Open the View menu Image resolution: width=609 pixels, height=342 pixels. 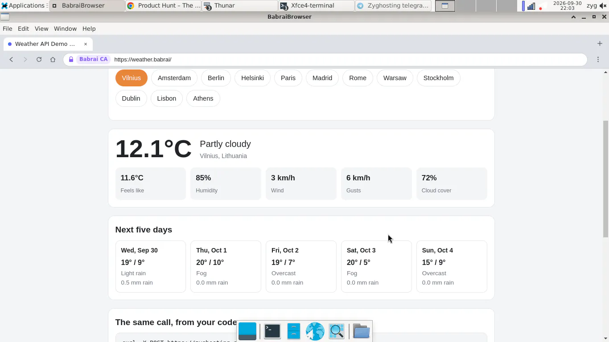tap(41, 28)
